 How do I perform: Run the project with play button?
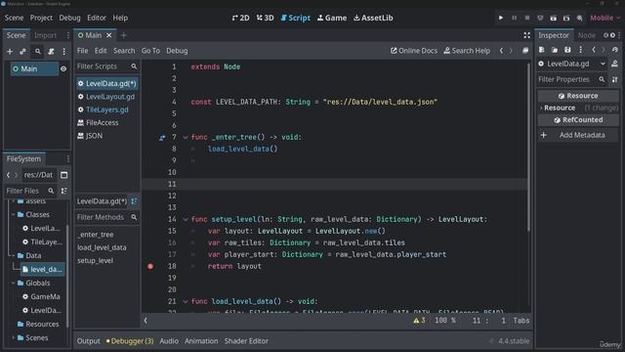click(501, 18)
